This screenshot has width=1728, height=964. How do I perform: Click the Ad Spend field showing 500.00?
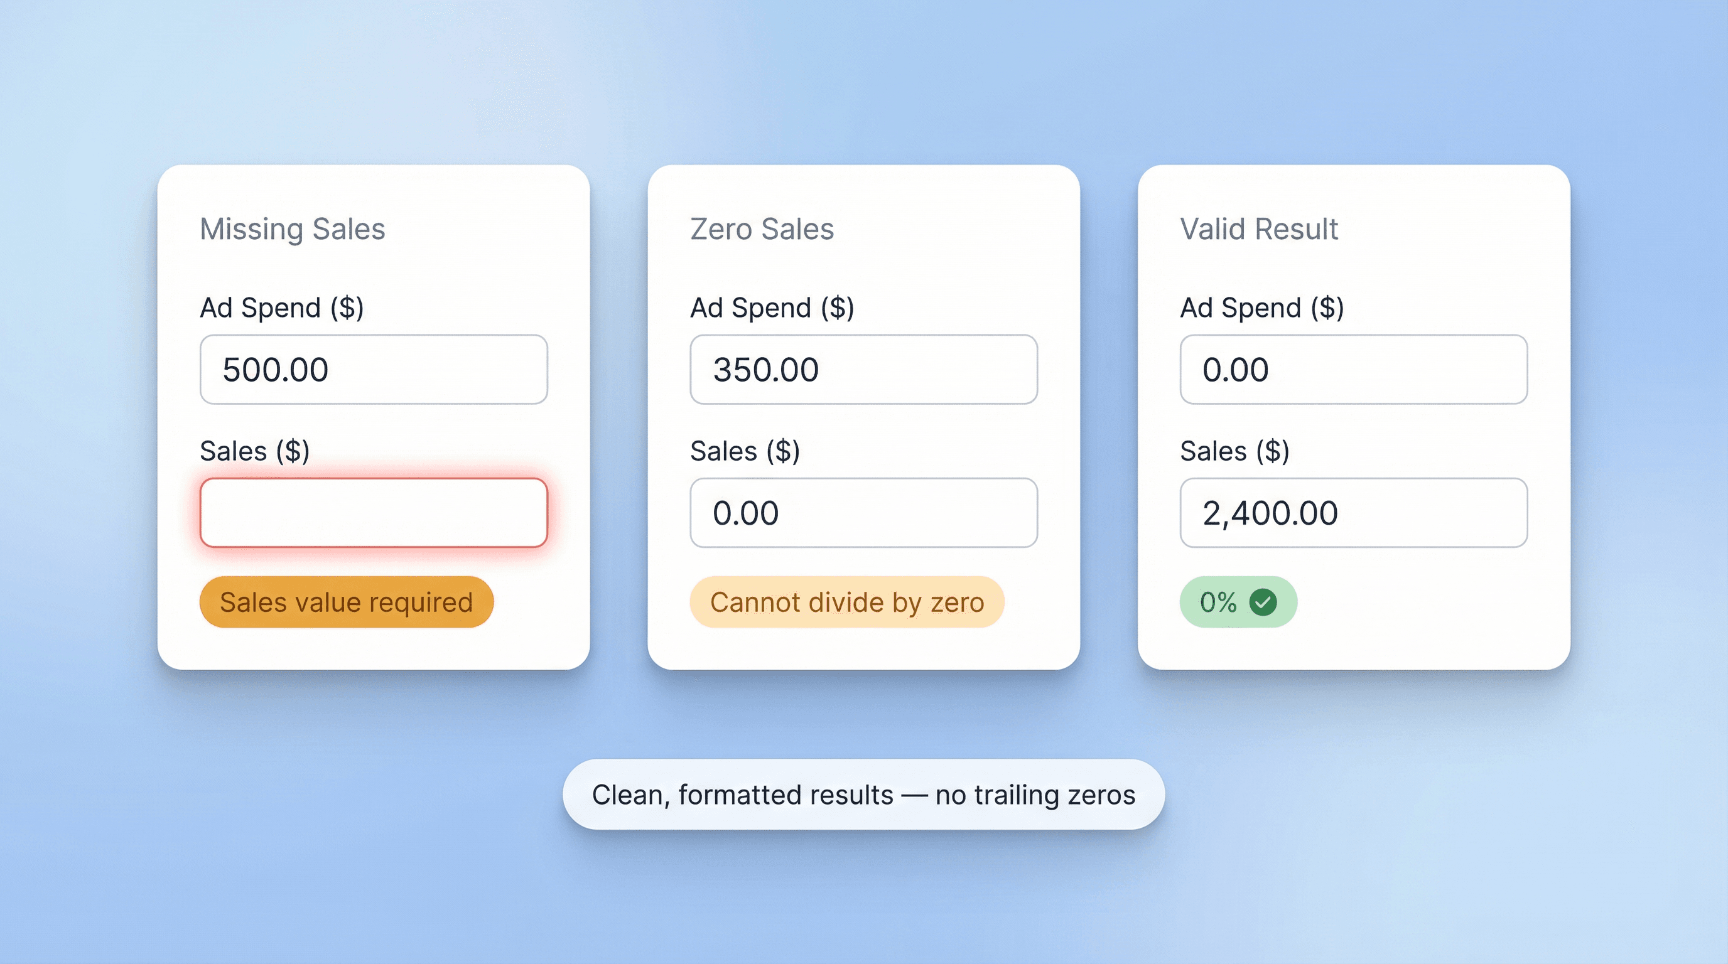(374, 370)
